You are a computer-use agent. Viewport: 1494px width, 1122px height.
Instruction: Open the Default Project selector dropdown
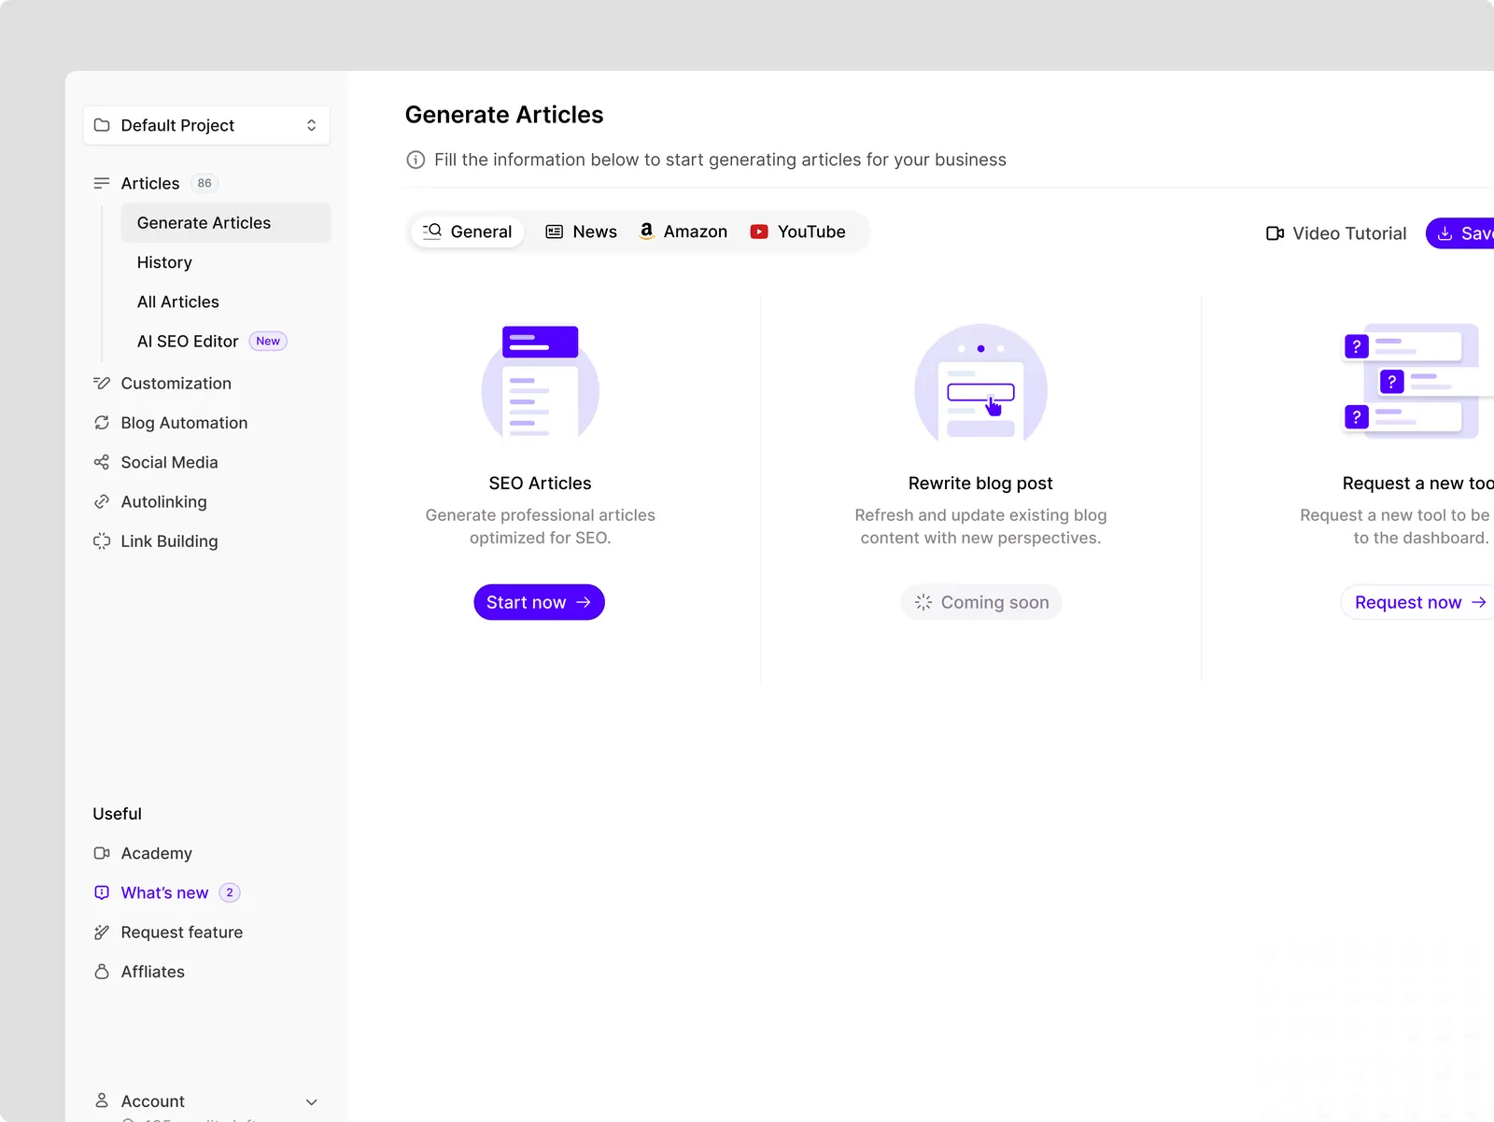pyautogui.click(x=206, y=125)
